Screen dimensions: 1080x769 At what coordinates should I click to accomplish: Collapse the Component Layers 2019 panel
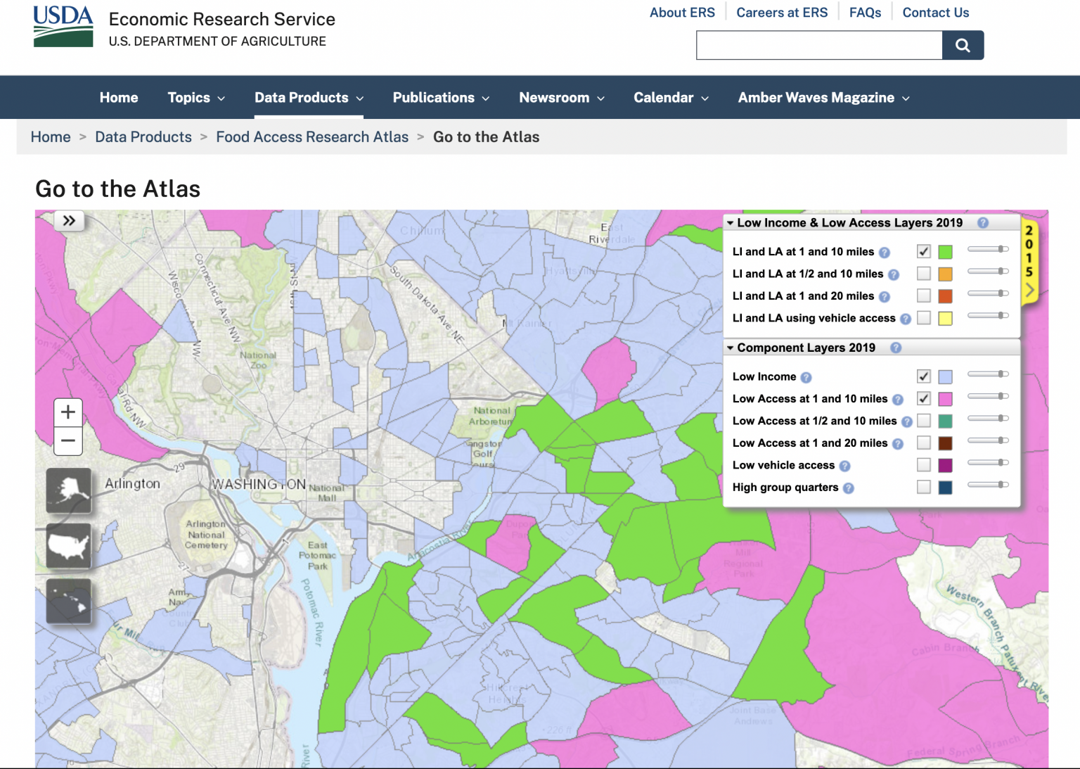pos(731,348)
